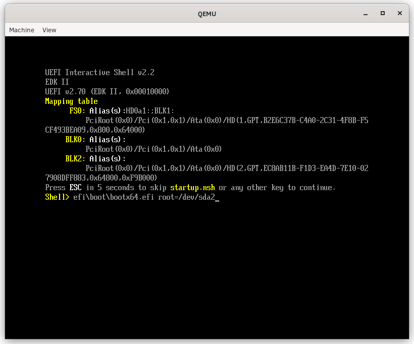Screen dimensions: 414x344
Task: Click the 'root=/dev/sda2' argument
Action: 187,197
